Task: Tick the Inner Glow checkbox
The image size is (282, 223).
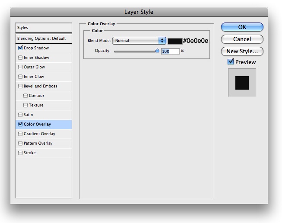Action: tap(20, 77)
